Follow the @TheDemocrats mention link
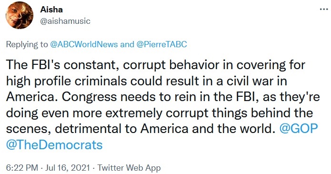Screen dimensions: 331x174 tap(54, 144)
